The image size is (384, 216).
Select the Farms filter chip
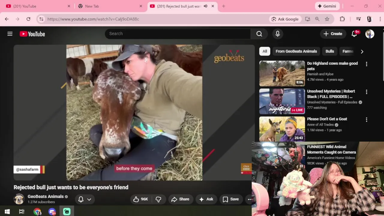click(348, 51)
